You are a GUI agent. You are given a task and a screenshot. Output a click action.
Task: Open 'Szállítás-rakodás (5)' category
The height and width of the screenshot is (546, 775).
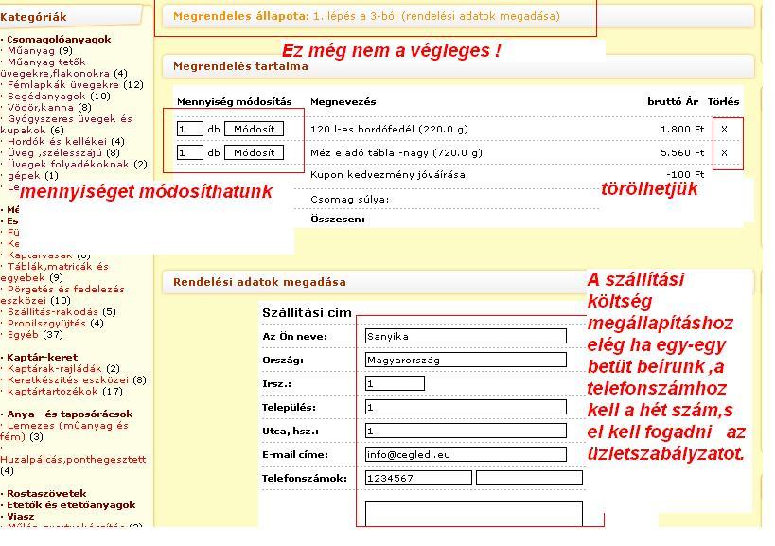(62, 311)
